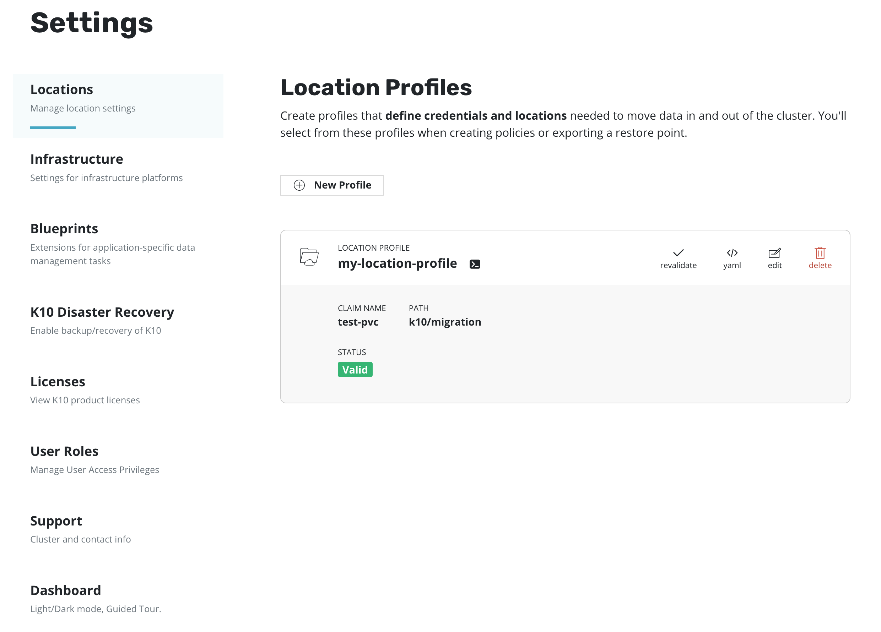Click the green Valid status badge
Image resolution: width=881 pixels, height=632 pixels.
[355, 370]
